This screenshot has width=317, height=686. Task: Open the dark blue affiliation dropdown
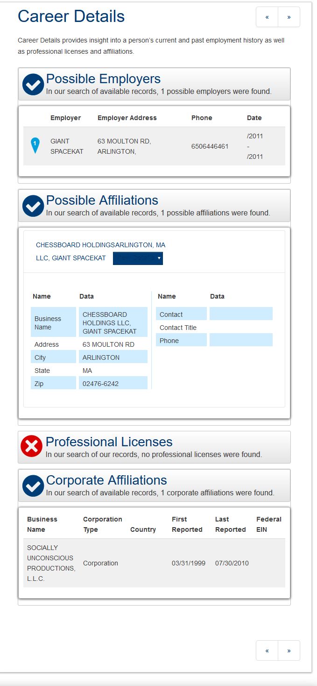click(138, 258)
